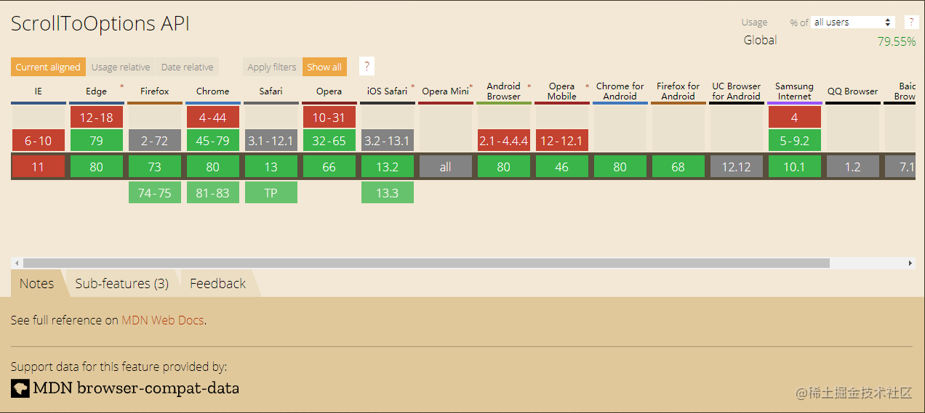Click the Firefox column header
The width and height of the screenshot is (925, 413).
(154, 91)
